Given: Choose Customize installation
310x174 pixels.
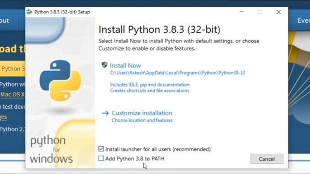Looking at the screenshot, I should point(142,113).
